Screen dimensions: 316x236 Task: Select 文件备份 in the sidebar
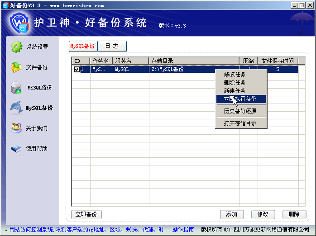37,67
